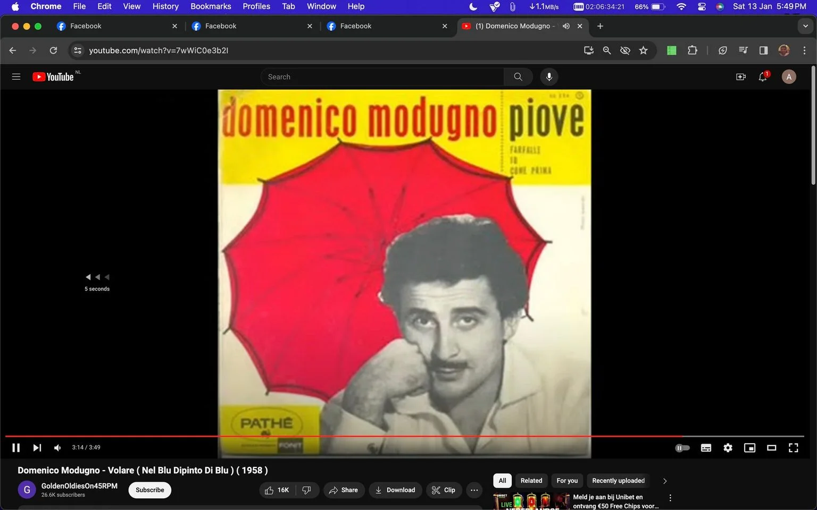Start voice search with microphone icon

(549, 76)
